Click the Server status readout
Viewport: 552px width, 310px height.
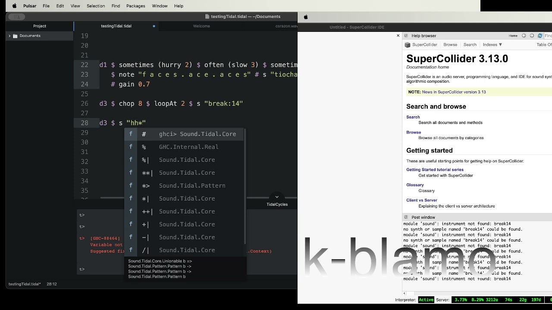point(498,300)
